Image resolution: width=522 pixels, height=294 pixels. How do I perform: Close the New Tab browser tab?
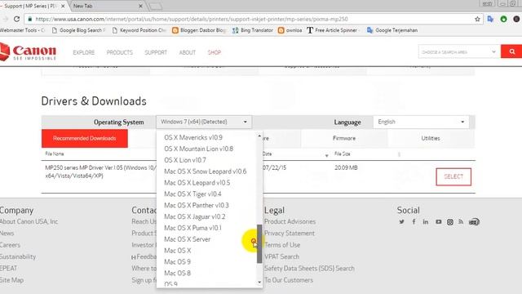point(140,6)
